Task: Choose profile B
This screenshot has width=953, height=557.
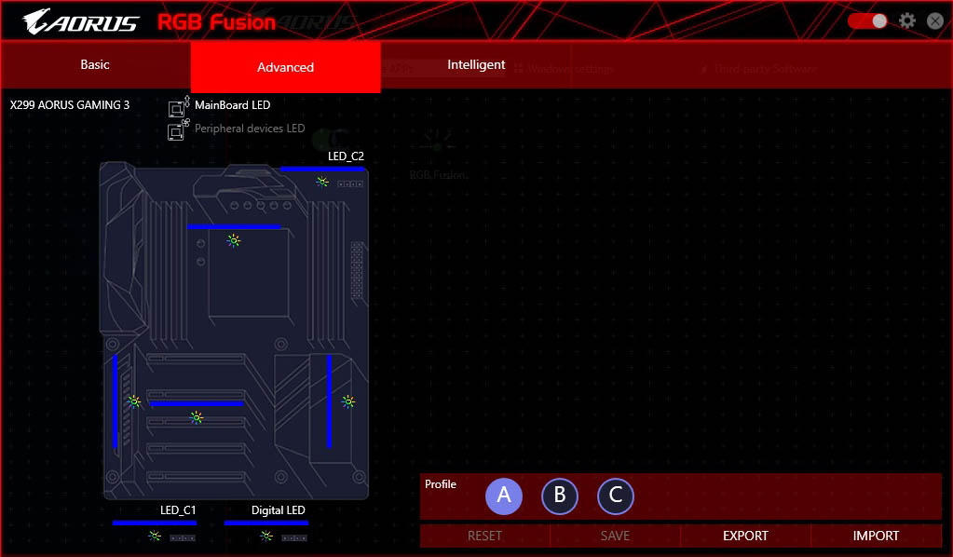Action: 560,496
